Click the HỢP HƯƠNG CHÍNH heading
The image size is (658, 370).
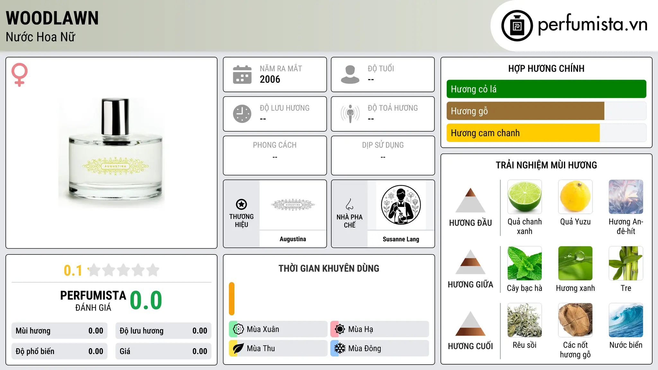point(546,68)
